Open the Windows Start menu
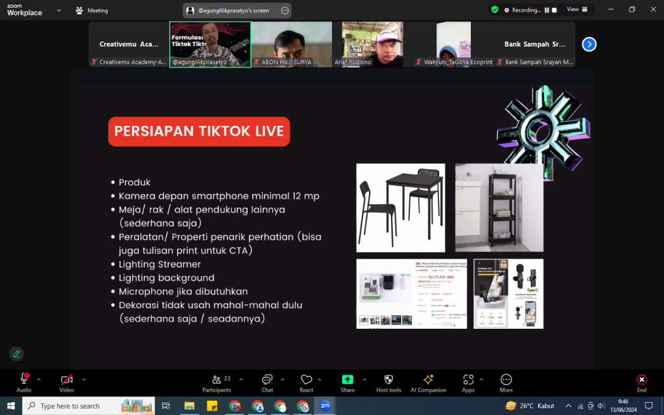The height and width of the screenshot is (415, 664). (x=10, y=406)
